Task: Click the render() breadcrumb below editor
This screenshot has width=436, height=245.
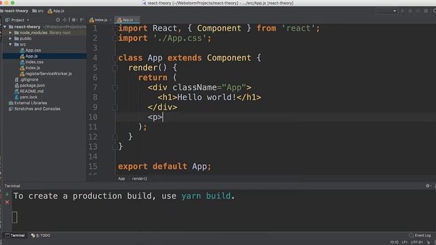Action: pos(139,178)
